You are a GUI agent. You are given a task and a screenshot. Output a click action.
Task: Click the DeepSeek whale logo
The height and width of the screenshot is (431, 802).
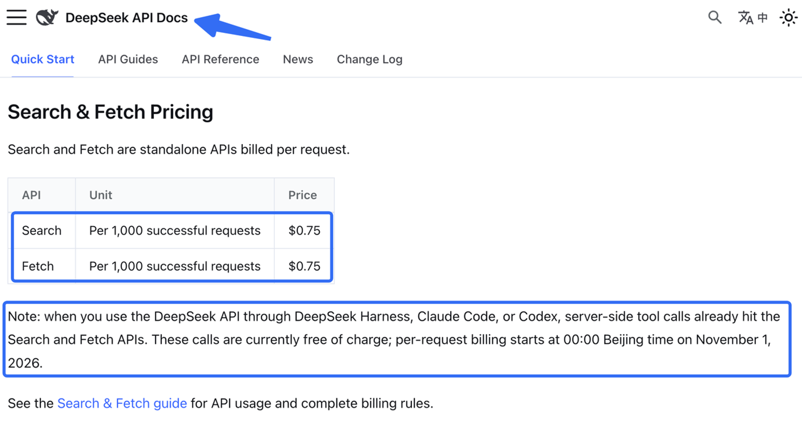[47, 18]
